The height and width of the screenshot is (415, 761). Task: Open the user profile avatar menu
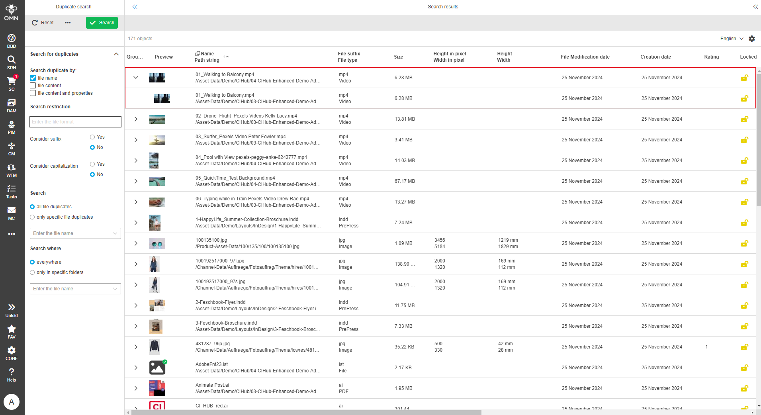click(x=12, y=402)
